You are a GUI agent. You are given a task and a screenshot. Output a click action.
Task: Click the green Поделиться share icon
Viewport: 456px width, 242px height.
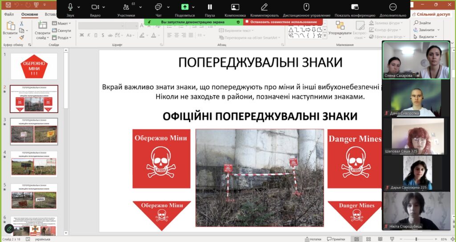tap(185, 7)
